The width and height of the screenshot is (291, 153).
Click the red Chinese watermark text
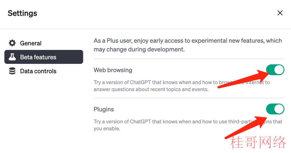point(258,142)
